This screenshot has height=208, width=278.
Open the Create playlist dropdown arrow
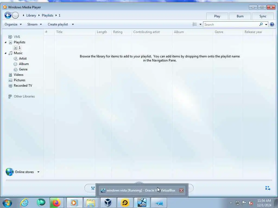pos(73,24)
